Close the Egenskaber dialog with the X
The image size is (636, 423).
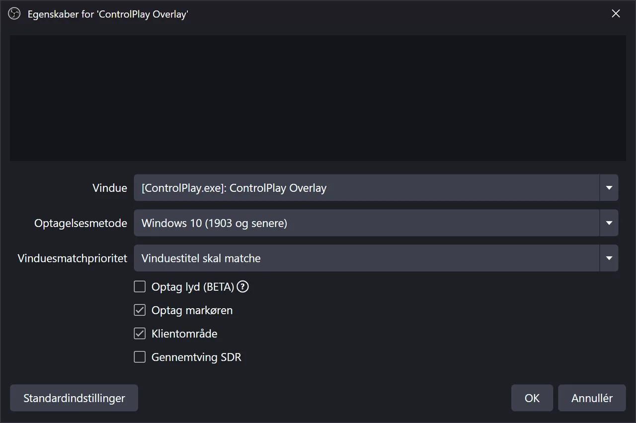(x=616, y=14)
